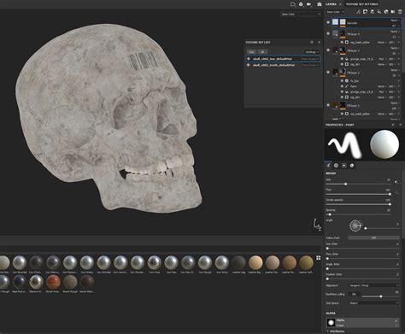The image size is (405, 334).
Task: Click the camera settings icon above viewport
Action: pos(301,4)
